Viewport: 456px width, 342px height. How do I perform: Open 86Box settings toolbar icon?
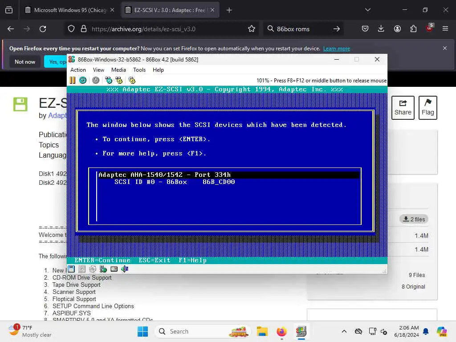132,80
